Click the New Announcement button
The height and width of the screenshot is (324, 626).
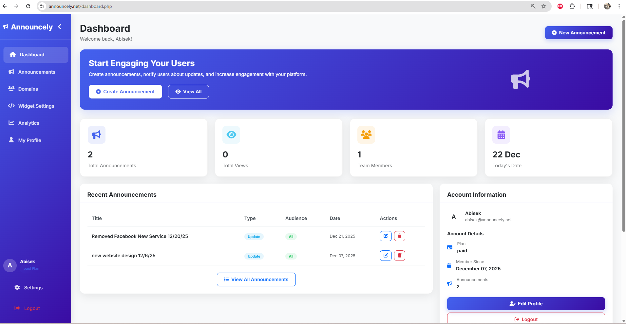coord(579,33)
